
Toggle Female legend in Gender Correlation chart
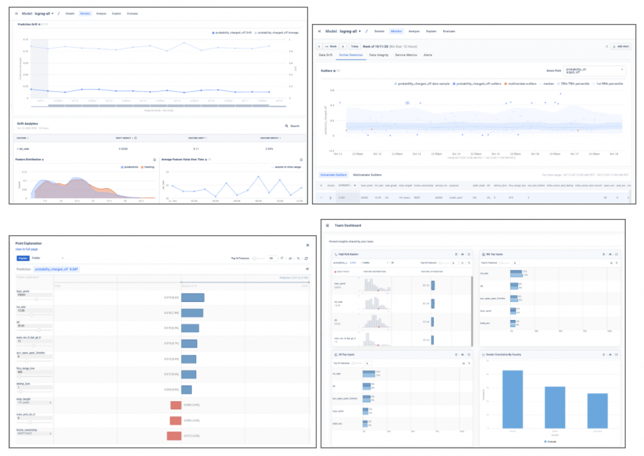tap(550, 442)
